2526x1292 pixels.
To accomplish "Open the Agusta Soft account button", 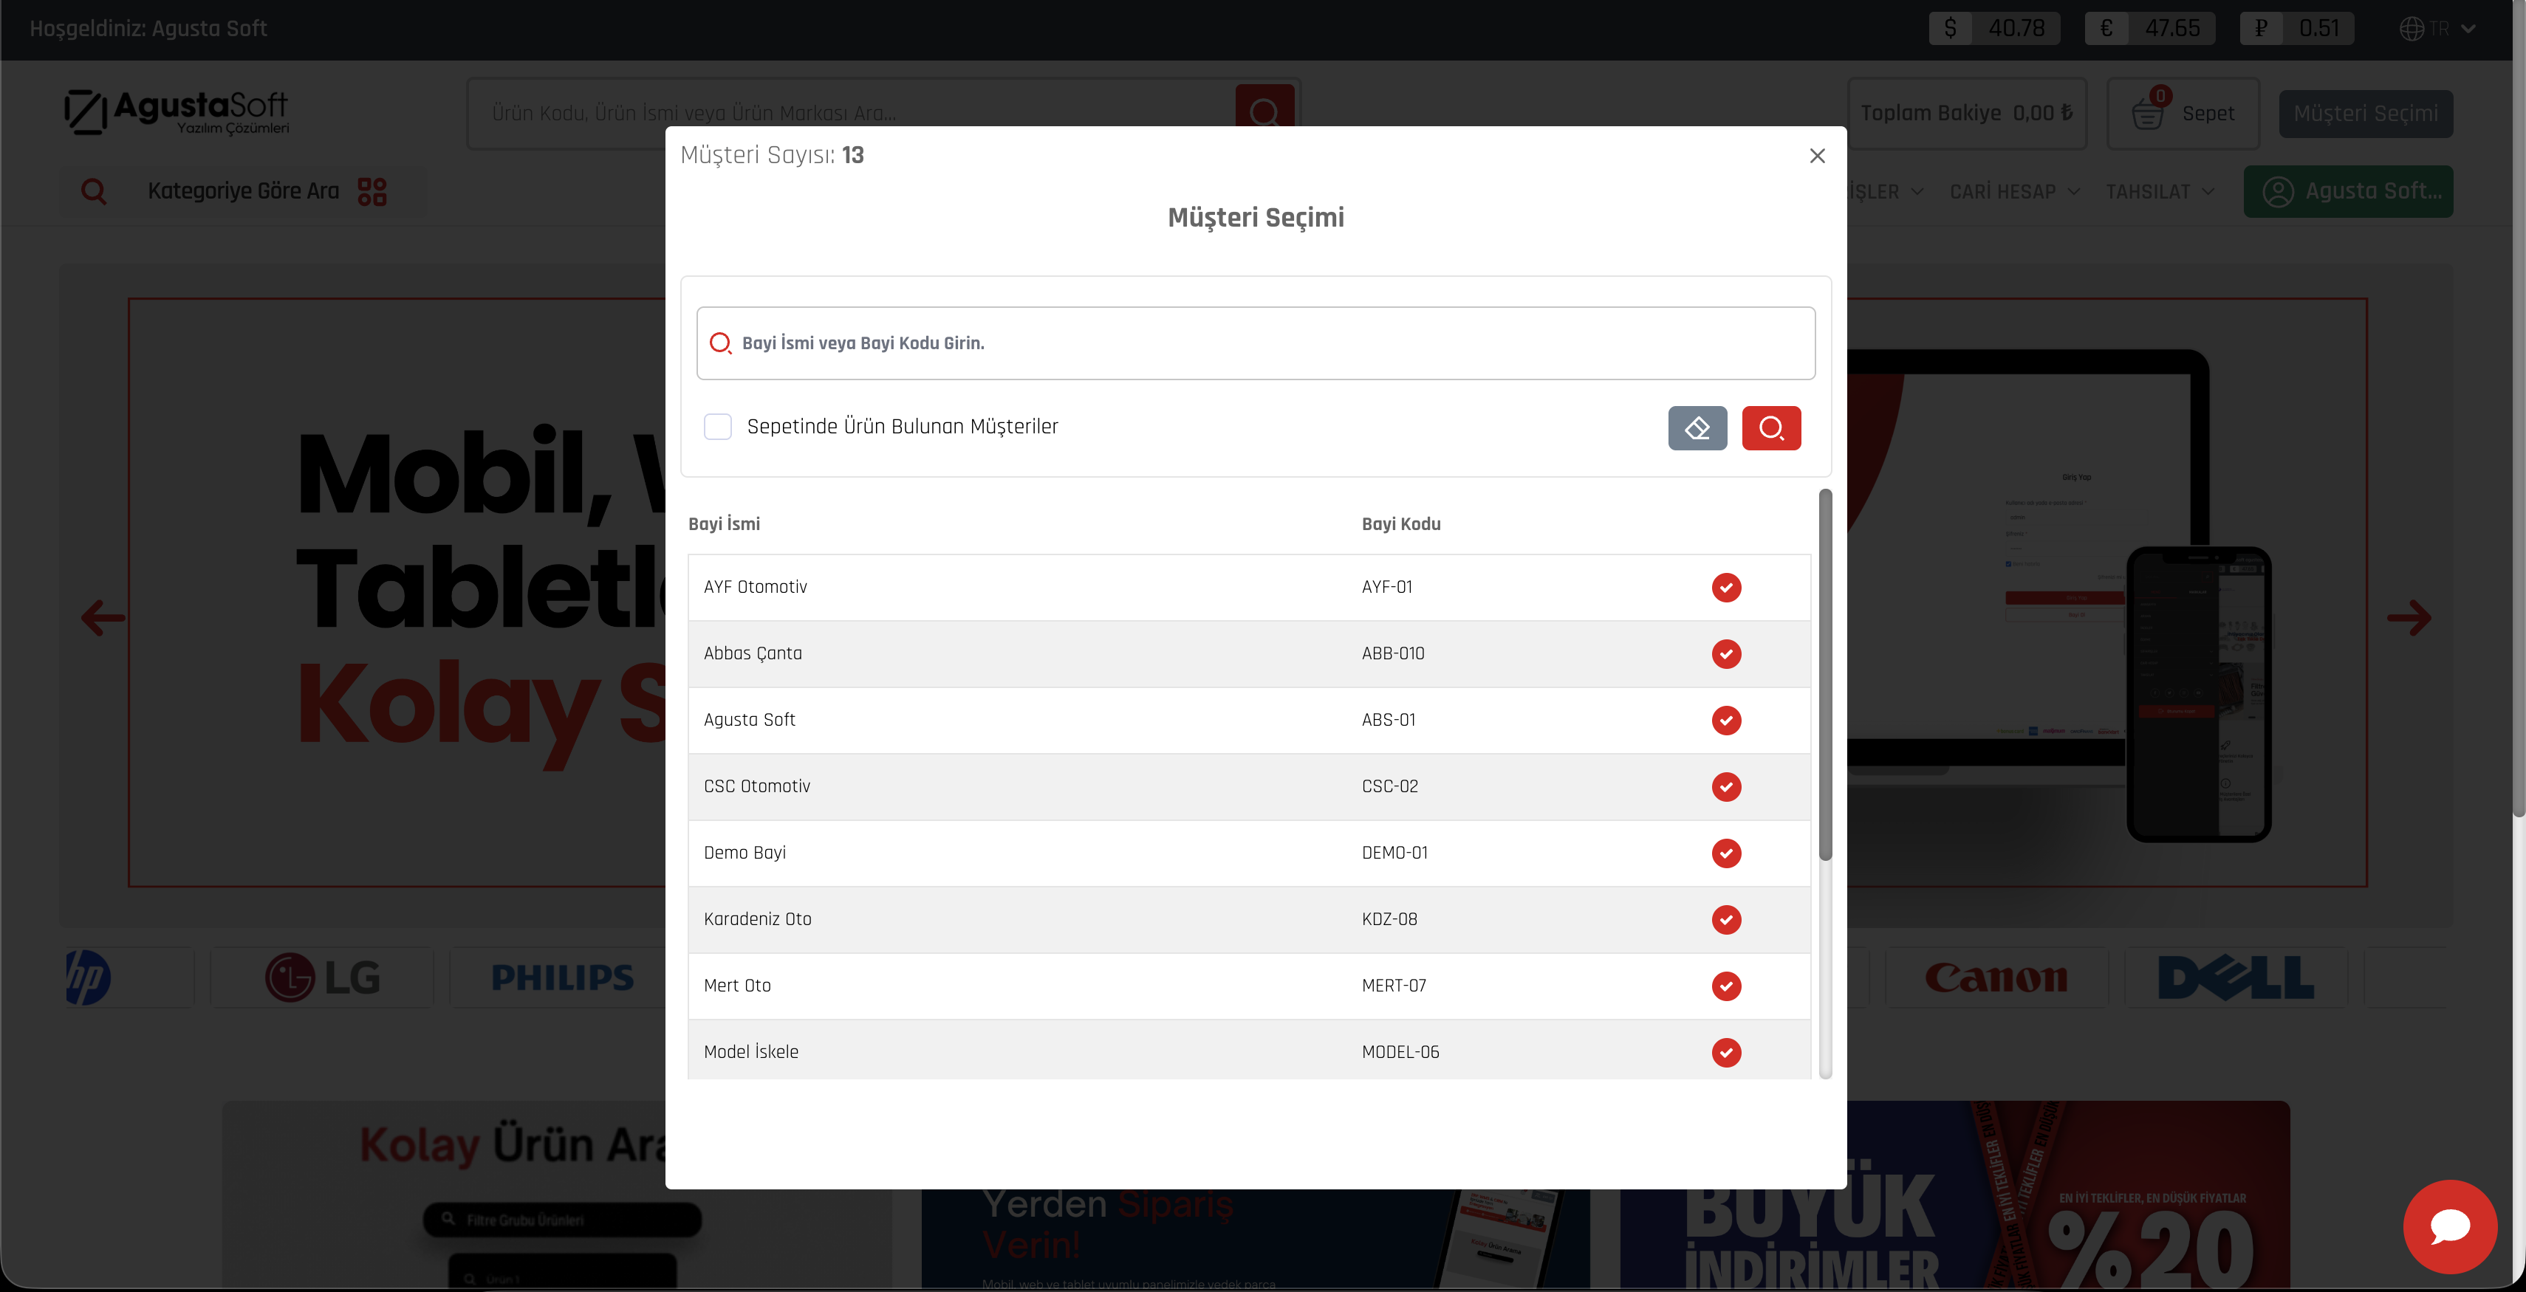I will [2349, 191].
